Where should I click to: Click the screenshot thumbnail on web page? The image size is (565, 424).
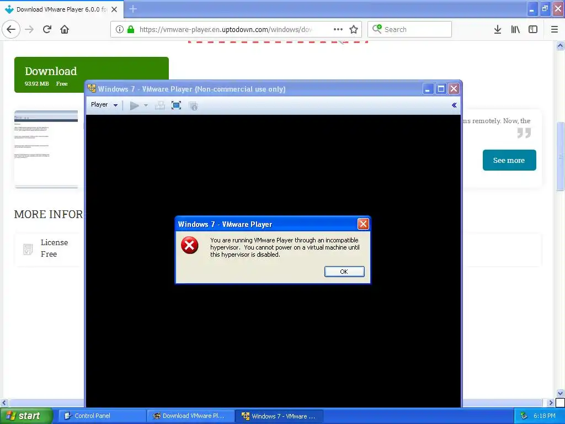pyautogui.click(x=46, y=149)
